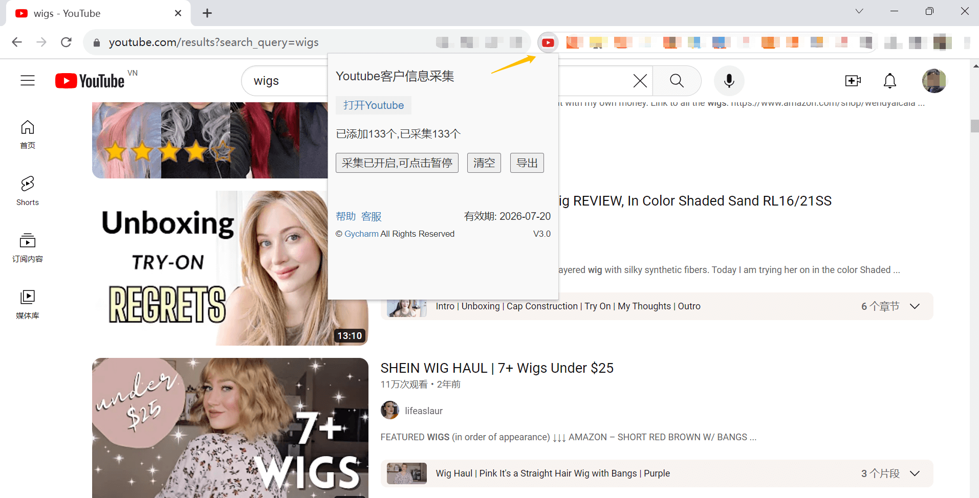Image resolution: width=979 pixels, height=498 pixels.
Task: Open Shorts in the sidebar
Action: point(28,191)
